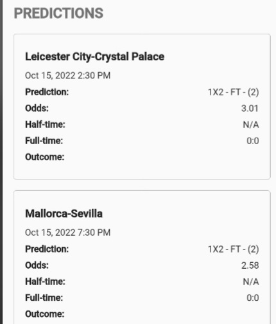Click the 0:0 full-time score for Leicester match
This screenshot has width=276, height=324.
(253, 141)
